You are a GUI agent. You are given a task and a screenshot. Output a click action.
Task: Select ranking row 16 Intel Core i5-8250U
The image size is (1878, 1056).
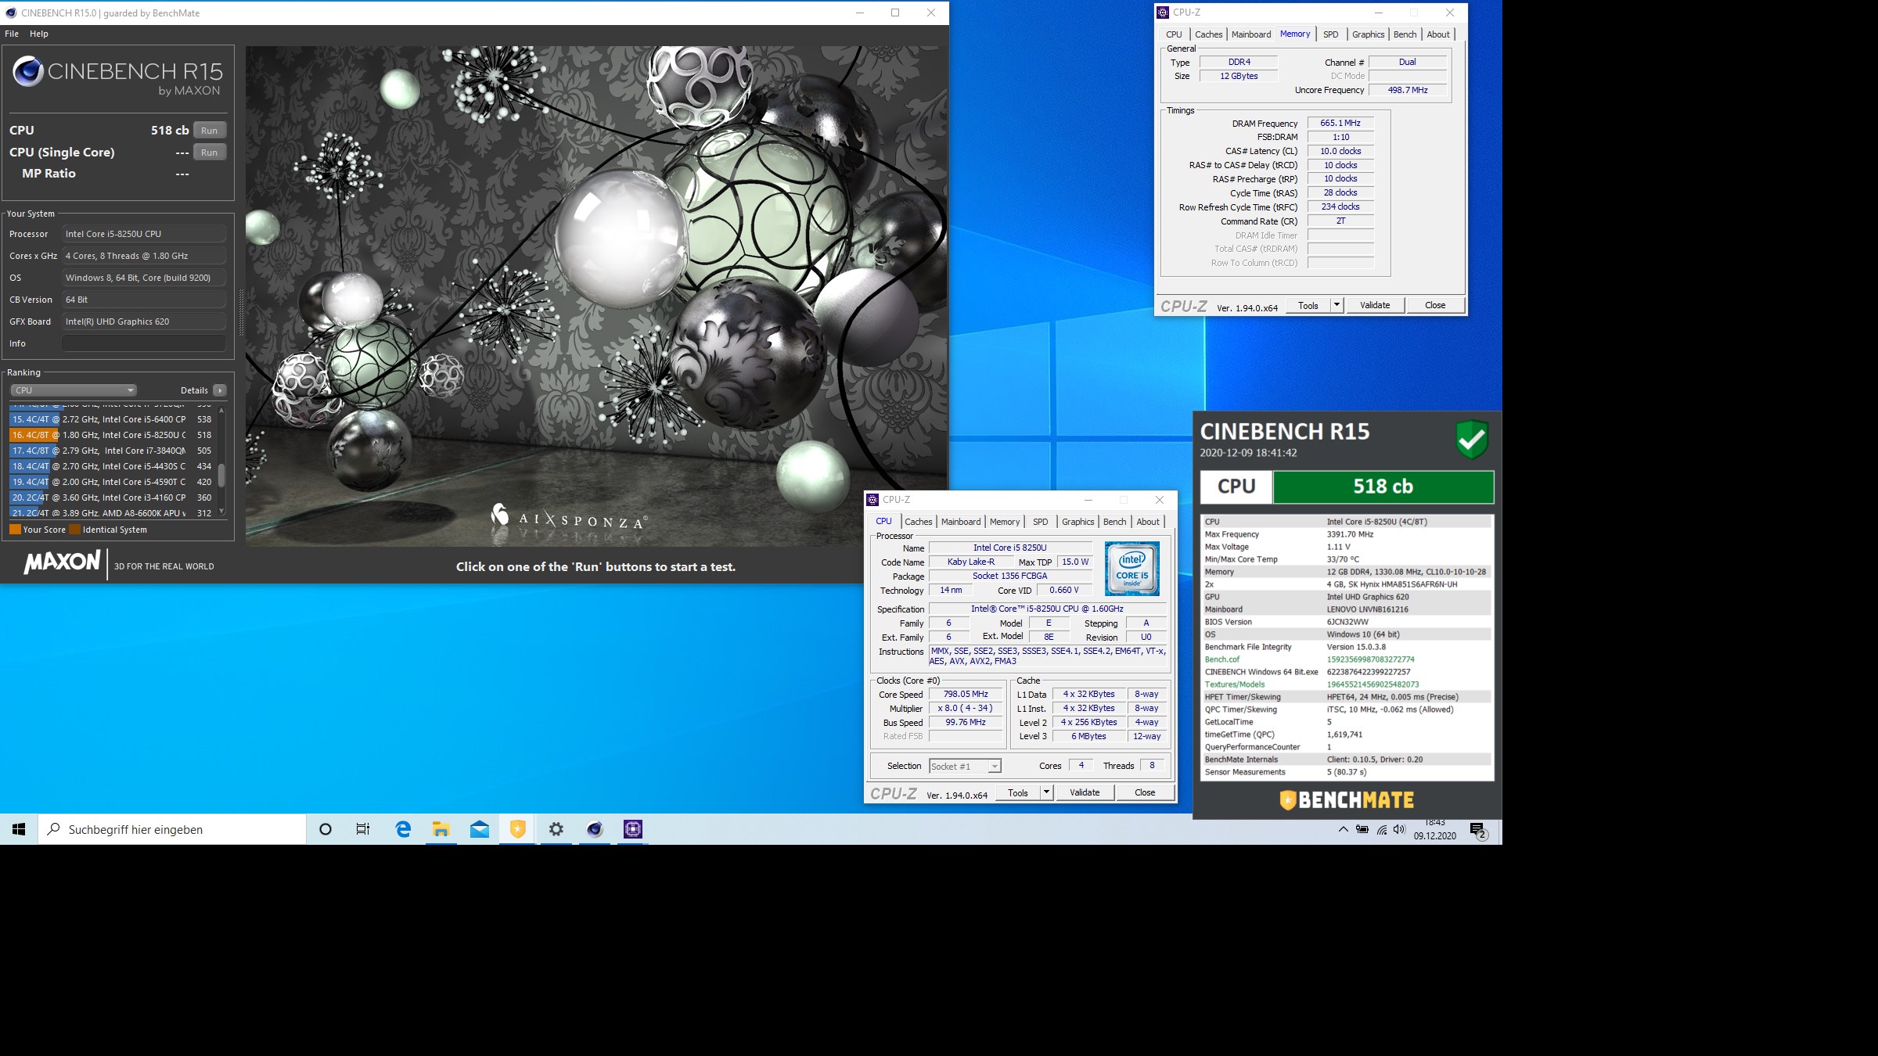click(x=113, y=435)
